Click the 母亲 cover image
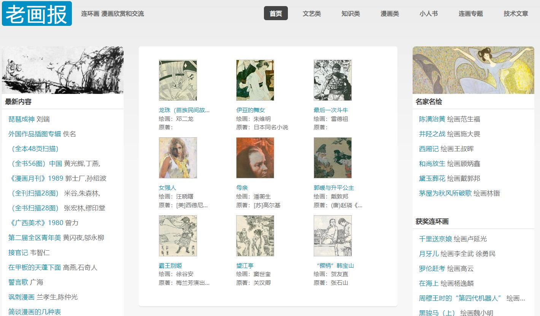 coord(255,158)
